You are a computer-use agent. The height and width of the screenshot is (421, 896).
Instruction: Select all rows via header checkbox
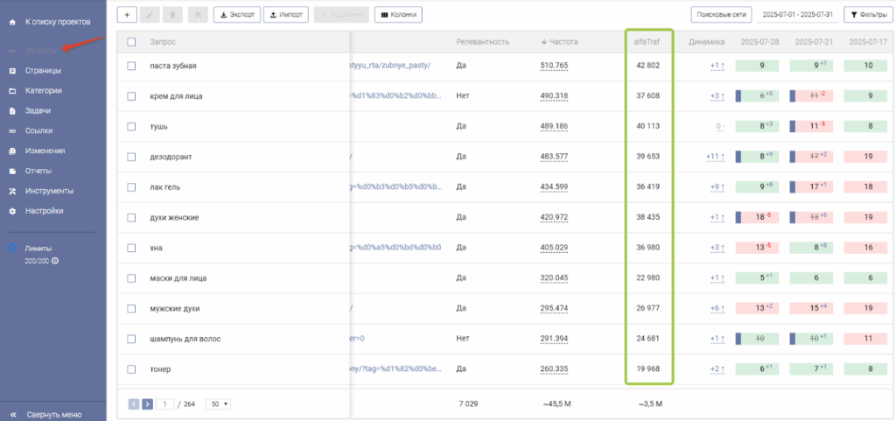[x=131, y=41]
